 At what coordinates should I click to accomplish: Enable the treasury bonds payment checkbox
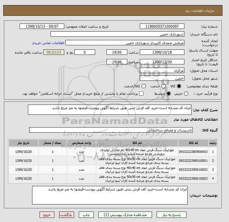141,94
